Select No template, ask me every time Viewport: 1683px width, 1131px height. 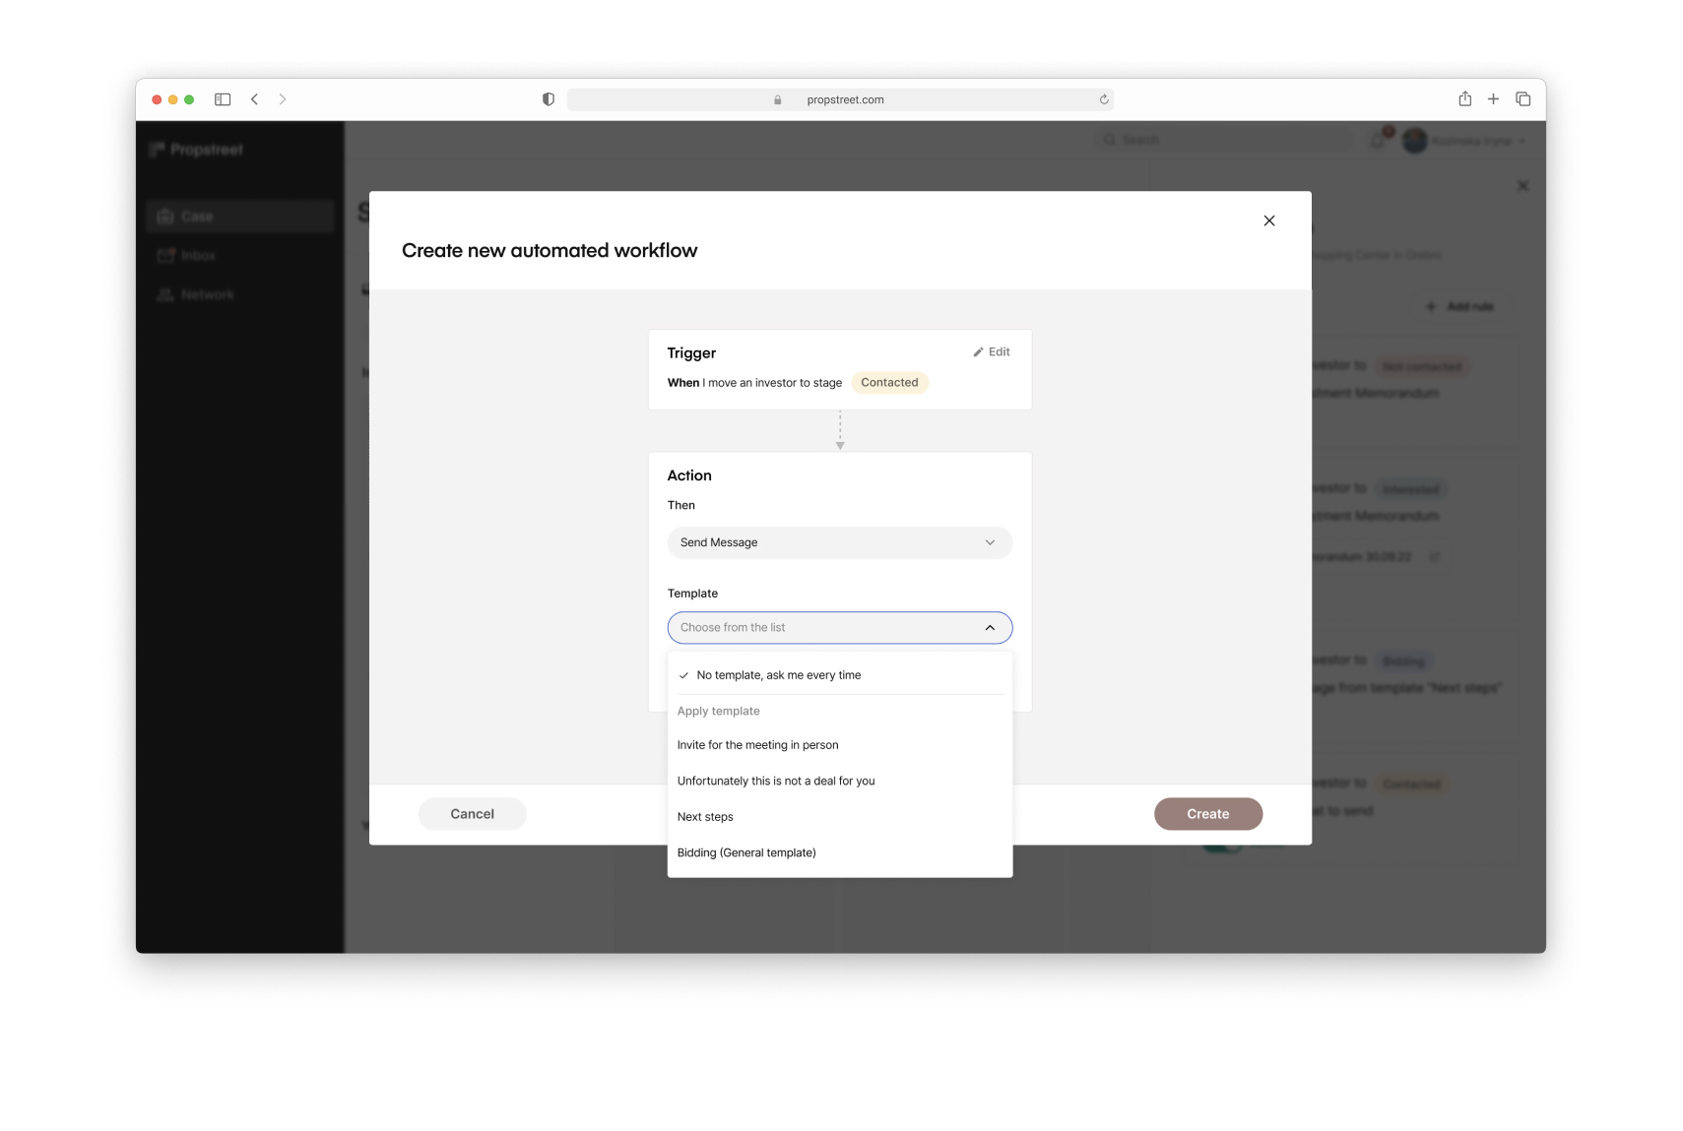(x=840, y=675)
